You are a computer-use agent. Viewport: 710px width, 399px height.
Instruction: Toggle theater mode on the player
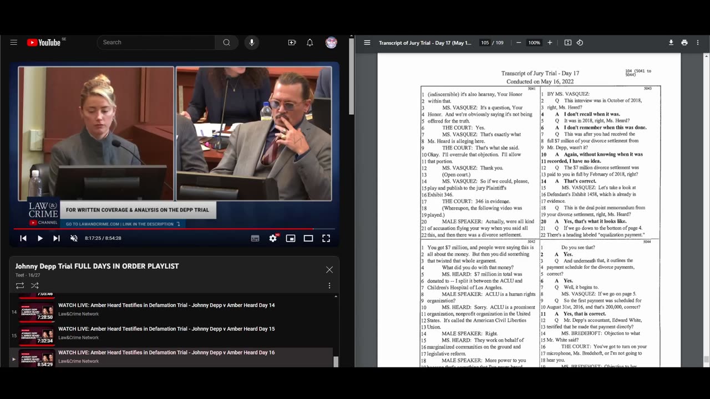tap(308, 238)
